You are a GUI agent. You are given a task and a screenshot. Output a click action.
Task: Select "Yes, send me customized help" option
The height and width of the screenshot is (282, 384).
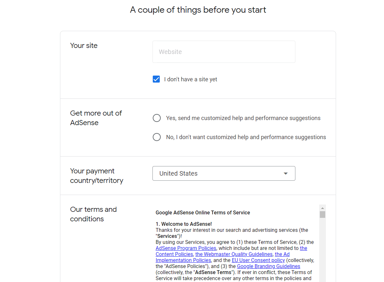pos(157,118)
